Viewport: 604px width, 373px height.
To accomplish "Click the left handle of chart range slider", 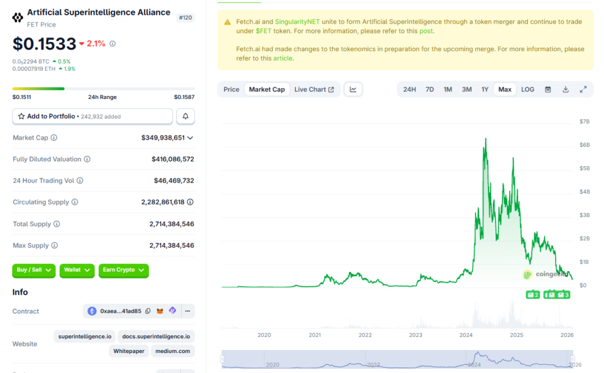I will pos(222,359).
